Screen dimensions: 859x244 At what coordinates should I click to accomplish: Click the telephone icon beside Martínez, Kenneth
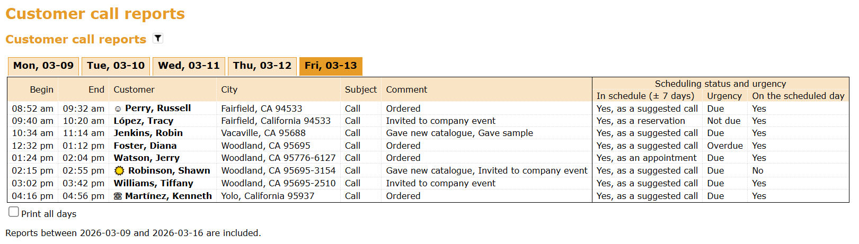(118, 196)
